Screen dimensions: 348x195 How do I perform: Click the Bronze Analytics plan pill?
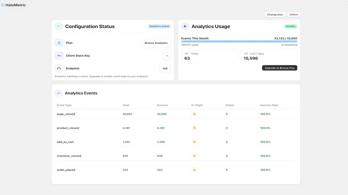[156, 43]
